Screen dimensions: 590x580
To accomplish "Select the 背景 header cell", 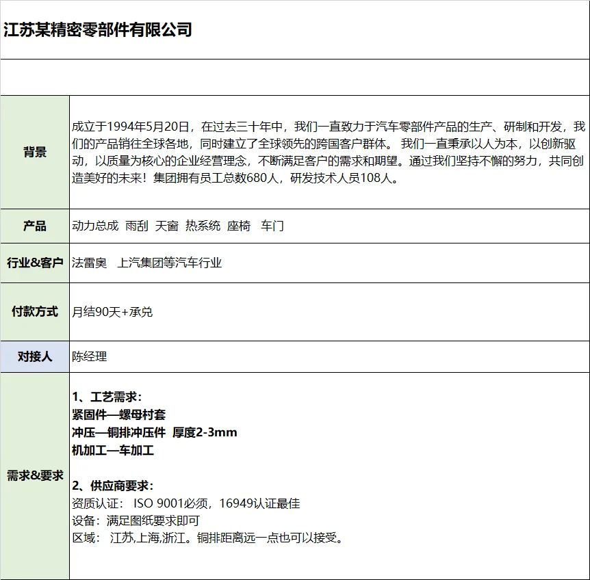I will pyautogui.click(x=34, y=152).
